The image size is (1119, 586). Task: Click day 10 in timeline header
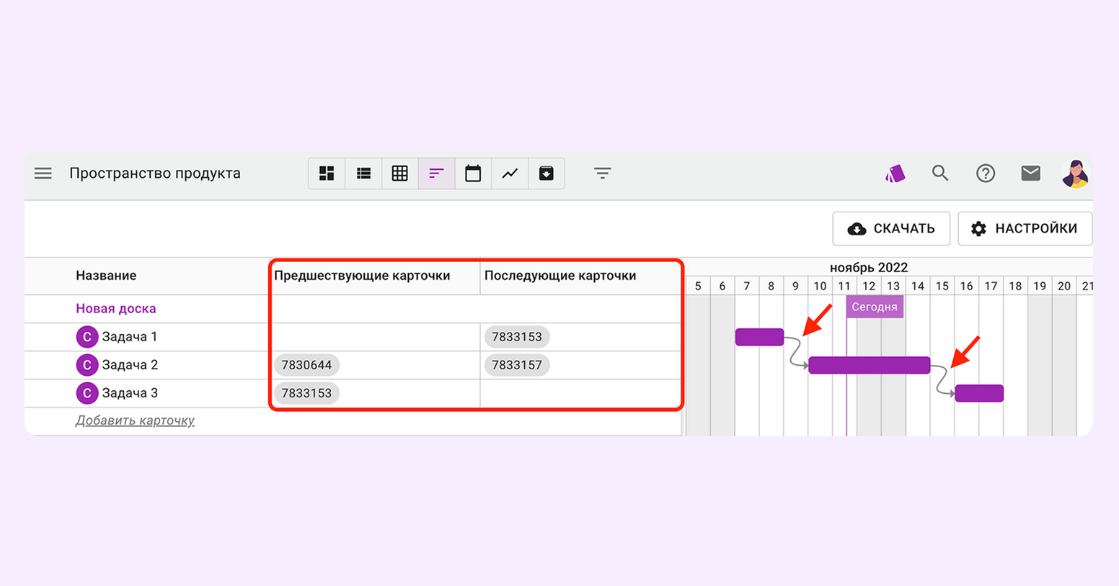(x=820, y=286)
